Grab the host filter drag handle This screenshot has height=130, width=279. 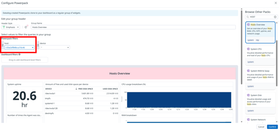coord(3,45)
